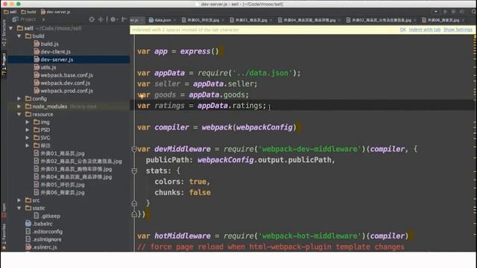Close the 外卖05 jpg editor tab
This screenshot has width=477, height=268.
point(223,20)
